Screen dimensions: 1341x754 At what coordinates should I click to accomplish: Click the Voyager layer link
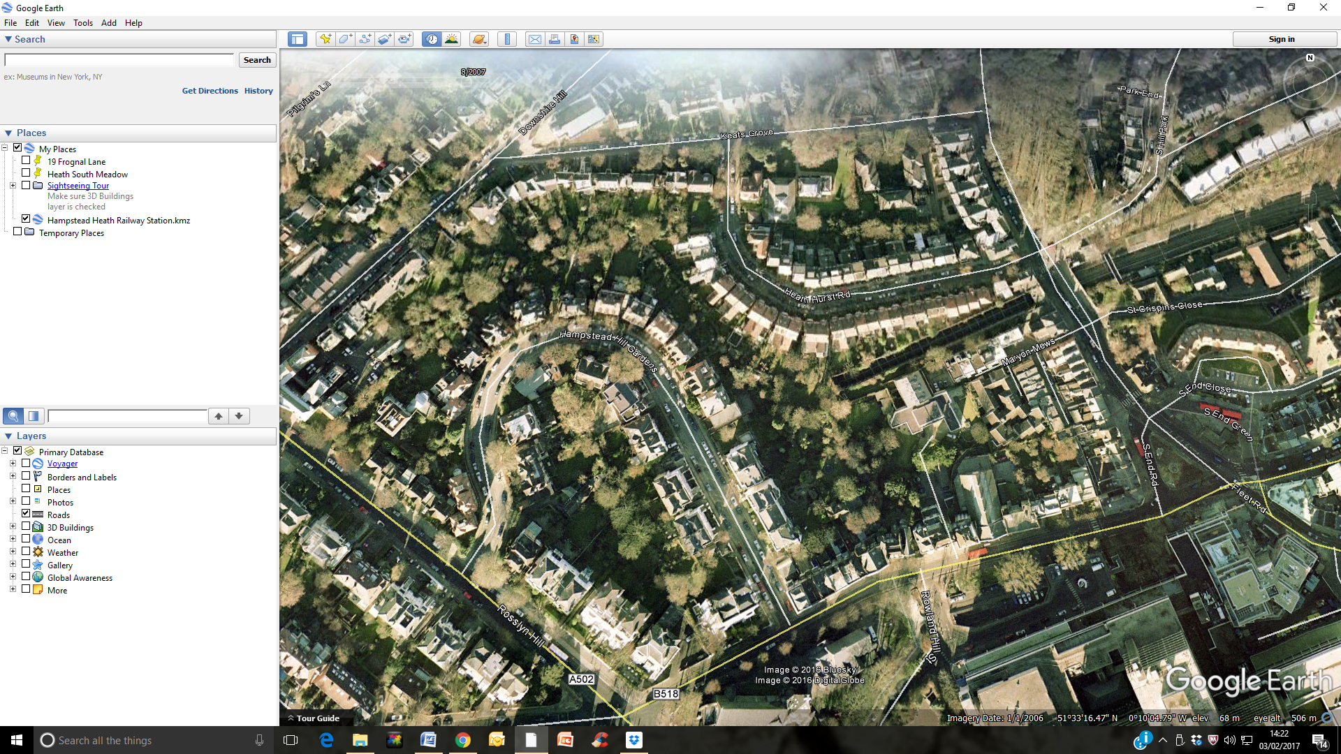tap(62, 464)
